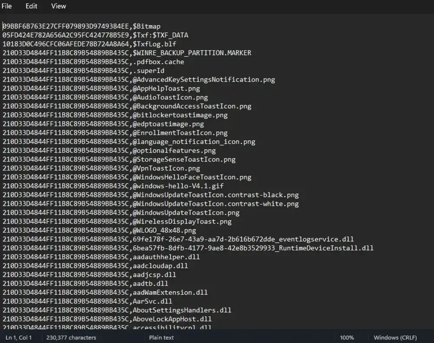Click the @BackgroundAccessToastIcon.png line
The height and width of the screenshot is (343, 434).
pyautogui.click(x=127, y=106)
